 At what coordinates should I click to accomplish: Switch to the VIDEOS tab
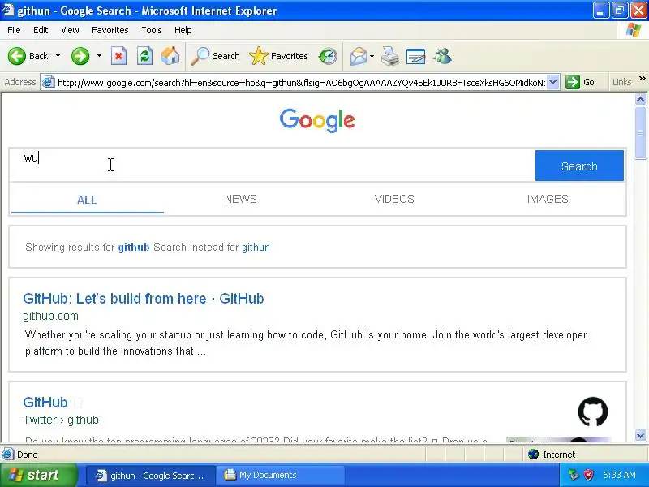(x=394, y=199)
